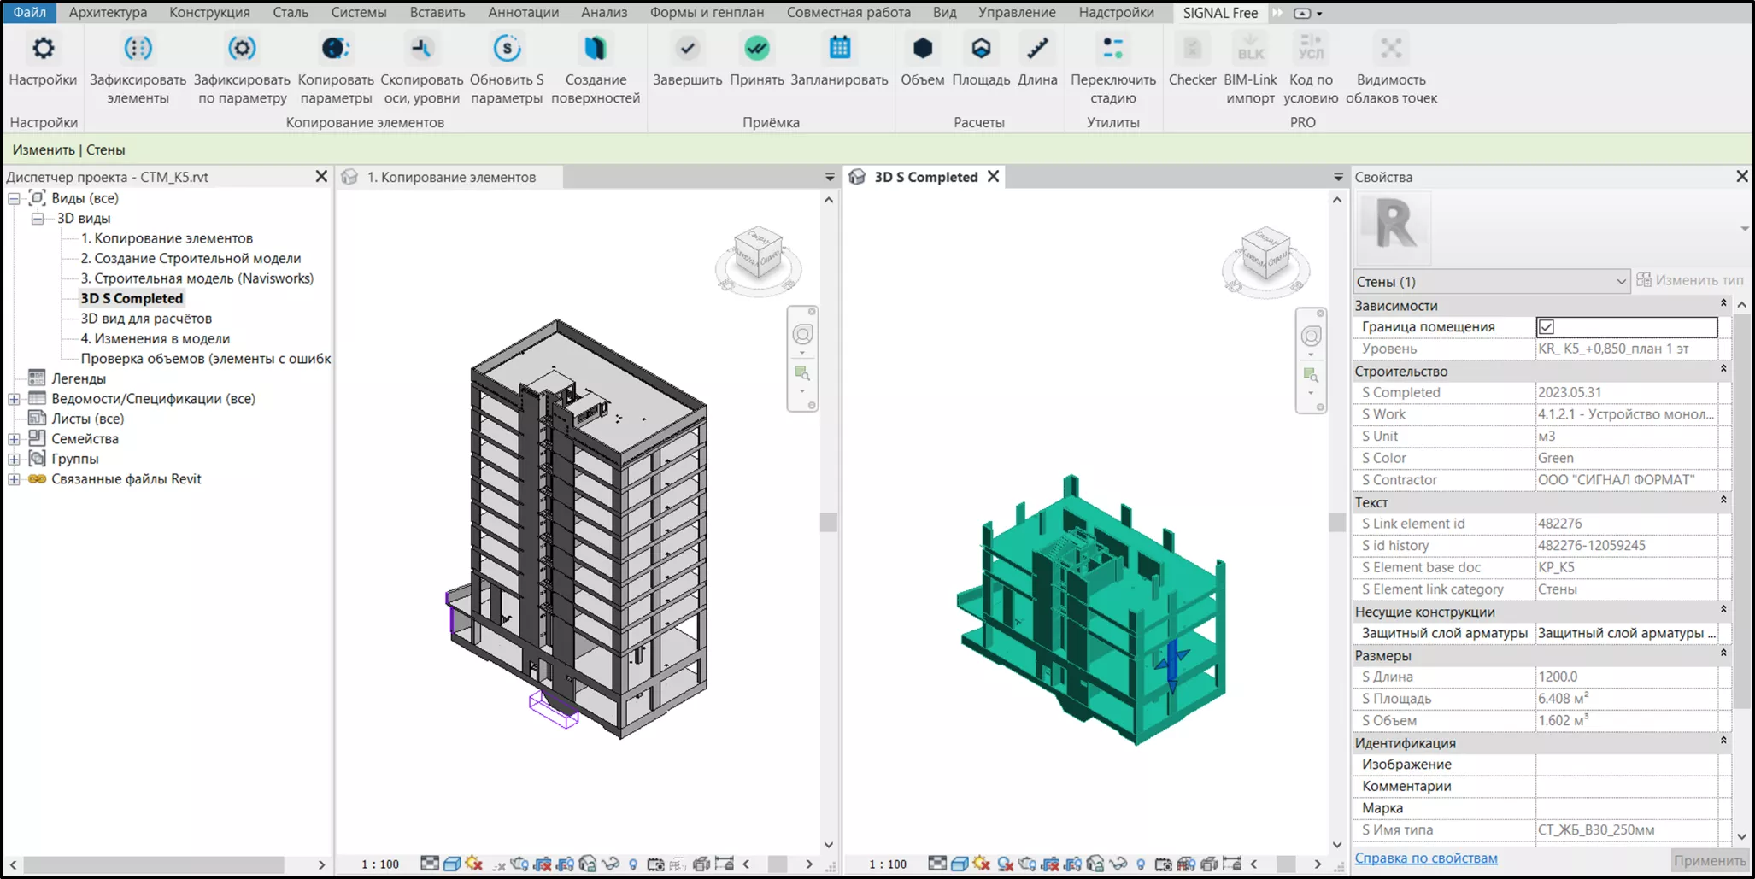Open the Архитектура ribbon tab

pos(108,13)
